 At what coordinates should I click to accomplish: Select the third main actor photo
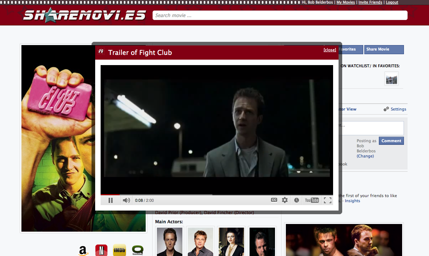tap(231, 241)
